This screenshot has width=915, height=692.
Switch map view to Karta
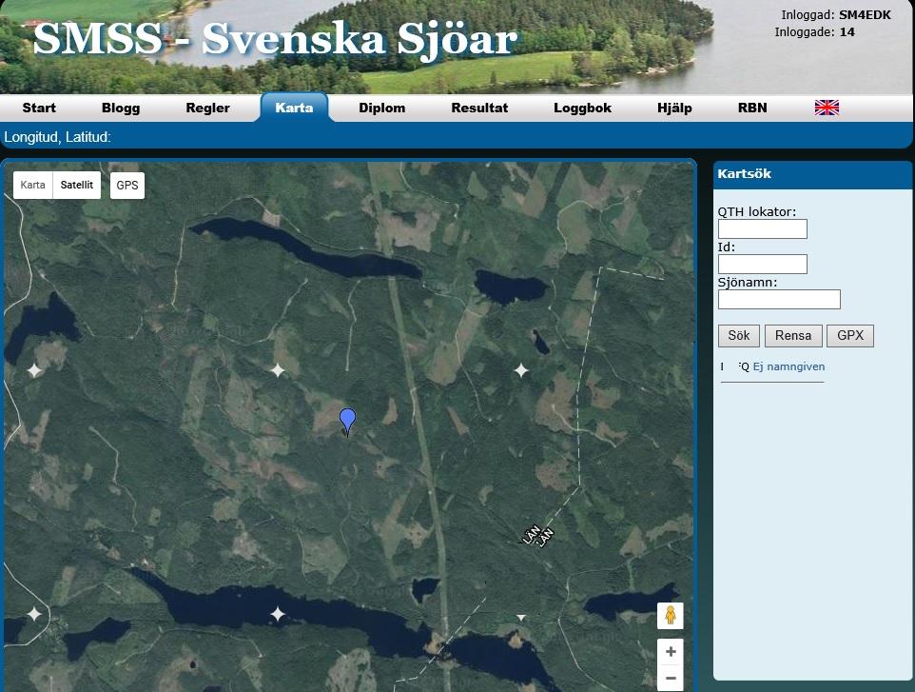(x=33, y=185)
